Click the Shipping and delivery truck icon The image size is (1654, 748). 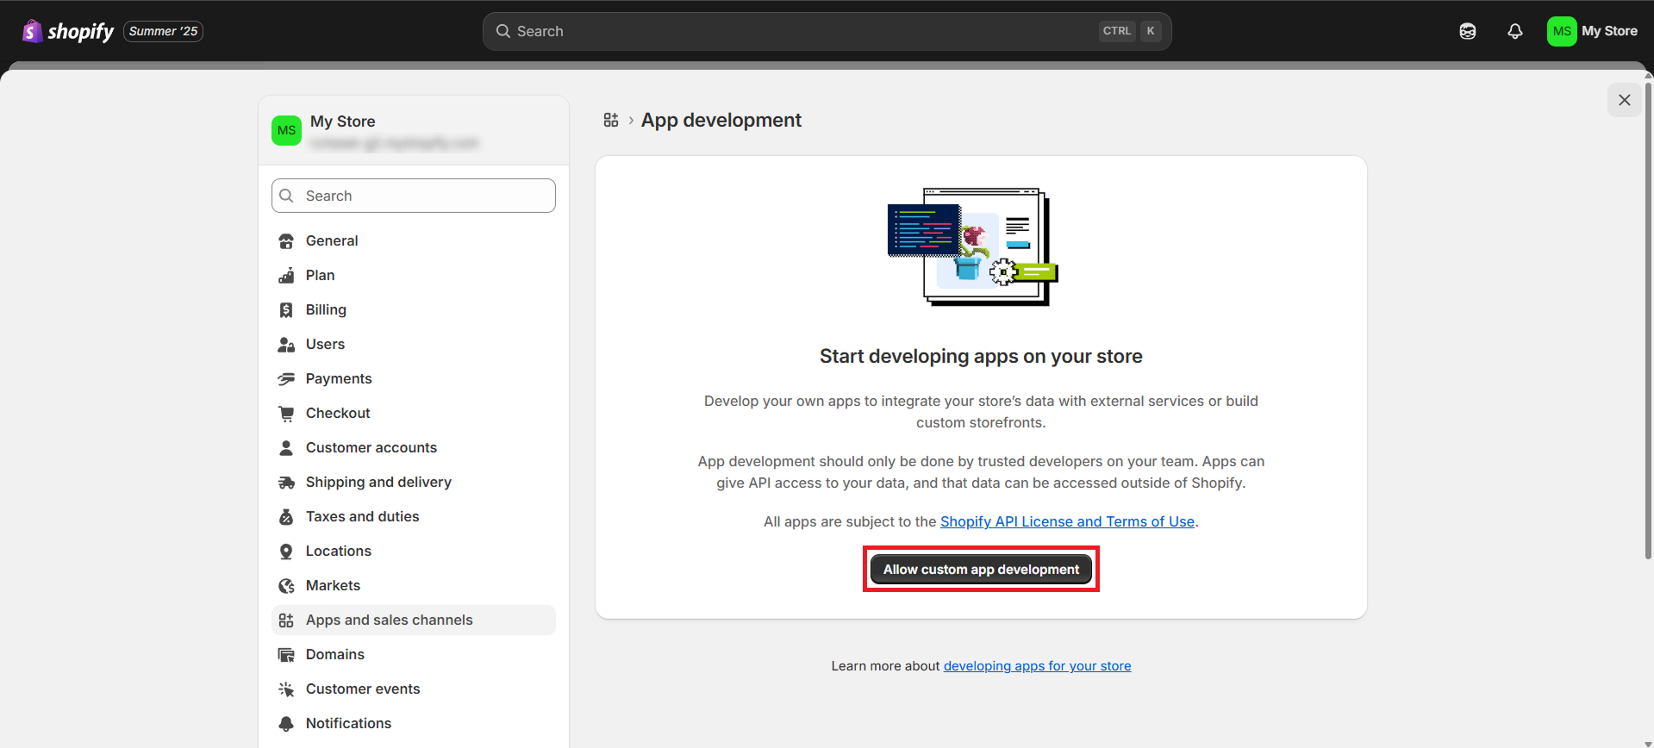click(x=286, y=483)
